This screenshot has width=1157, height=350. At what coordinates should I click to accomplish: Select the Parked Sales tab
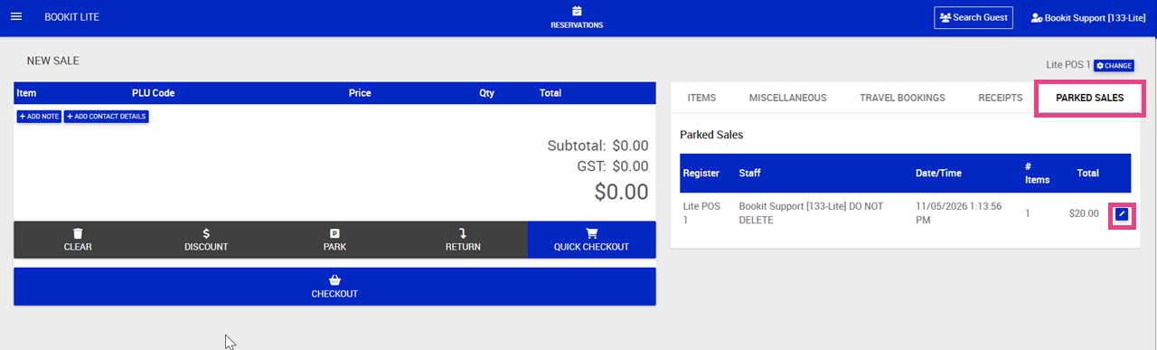(x=1090, y=98)
